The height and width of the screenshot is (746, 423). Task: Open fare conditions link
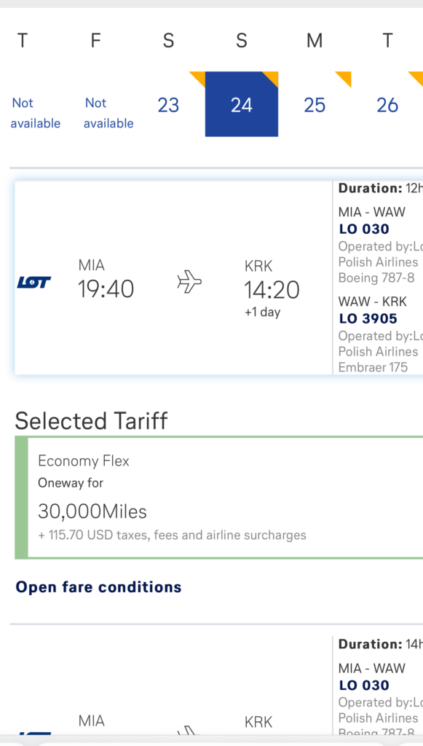click(98, 586)
